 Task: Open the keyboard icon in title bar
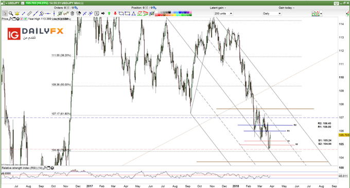tap(337, 3)
